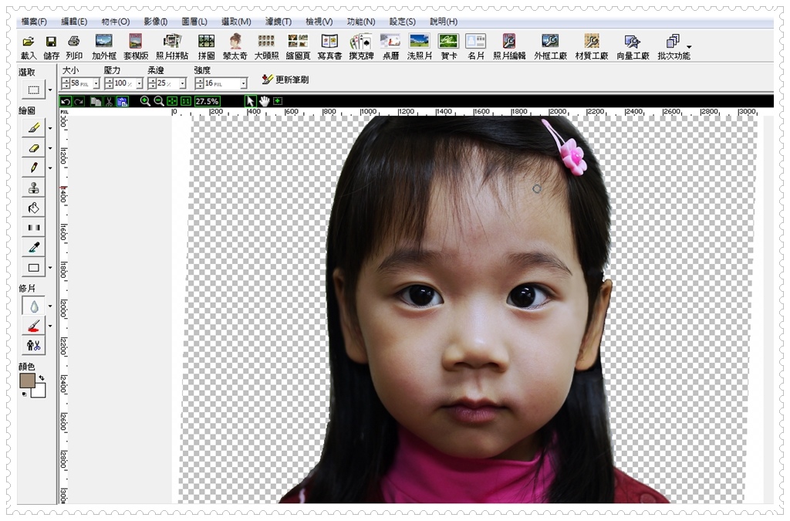
Task: Open the 圖層(L) layer menu
Action: (x=194, y=22)
